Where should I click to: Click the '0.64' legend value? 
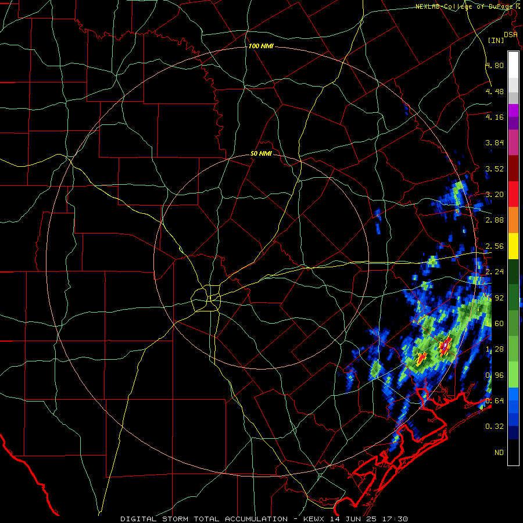coord(495,401)
